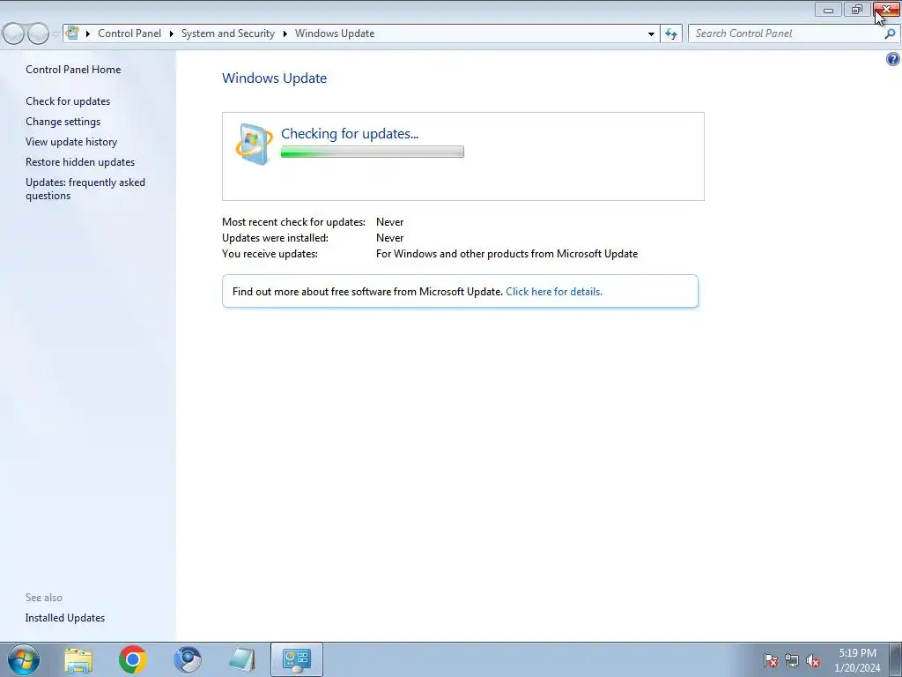Click 'Most recent check for updates:' label
This screenshot has height=677, width=902.
tap(293, 221)
